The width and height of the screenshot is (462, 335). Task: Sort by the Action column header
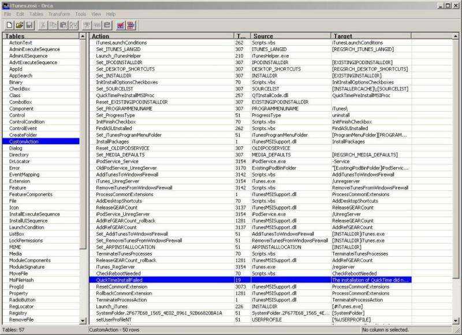tap(162, 36)
